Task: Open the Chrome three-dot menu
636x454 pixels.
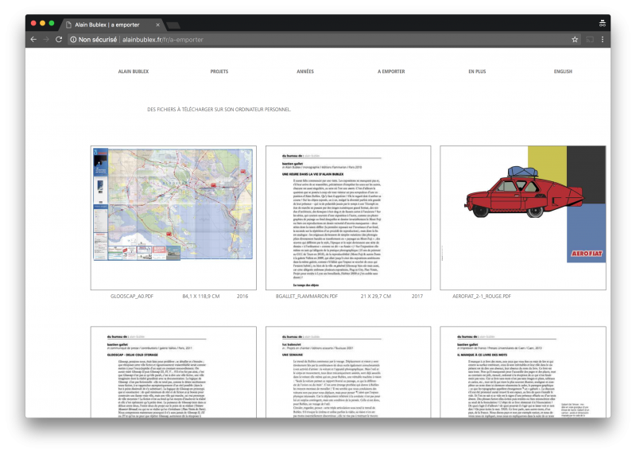Action: pos(603,39)
